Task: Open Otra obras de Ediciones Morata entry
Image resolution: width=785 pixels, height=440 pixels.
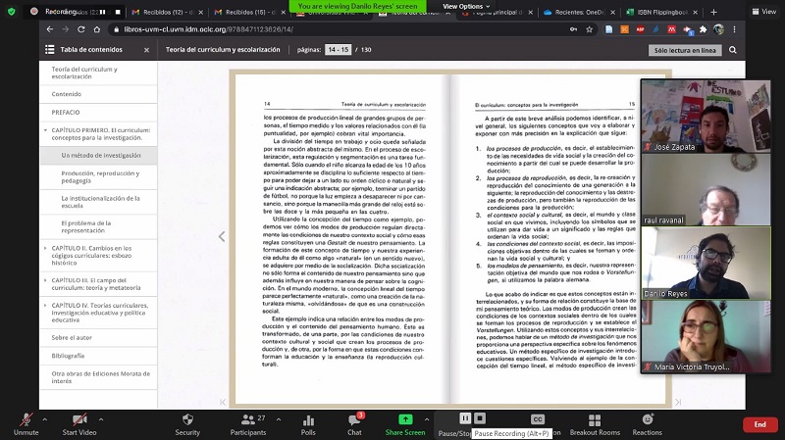Action: (x=98, y=377)
